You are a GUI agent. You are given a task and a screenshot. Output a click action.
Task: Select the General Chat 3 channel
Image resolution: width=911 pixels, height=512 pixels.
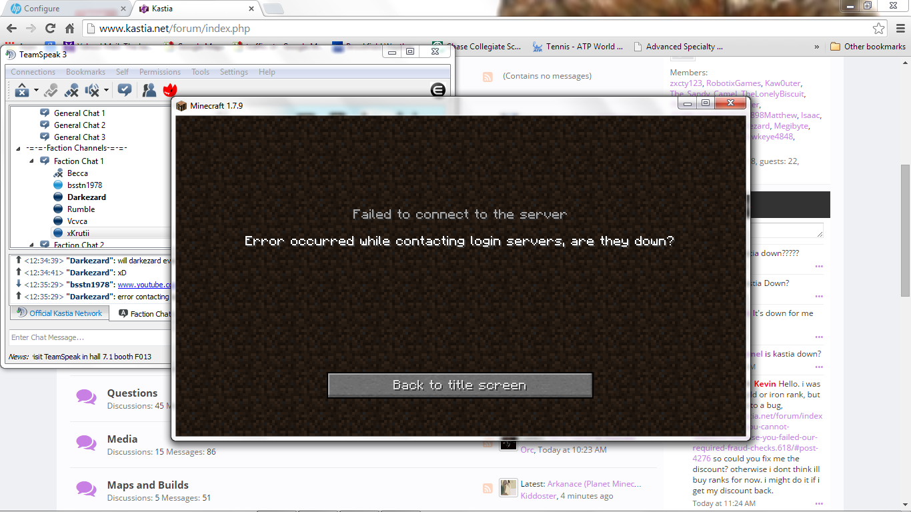click(79, 137)
